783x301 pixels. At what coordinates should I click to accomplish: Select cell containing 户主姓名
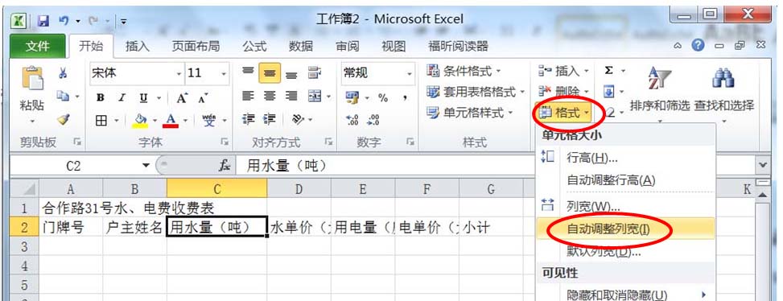pyautogui.click(x=134, y=227)
